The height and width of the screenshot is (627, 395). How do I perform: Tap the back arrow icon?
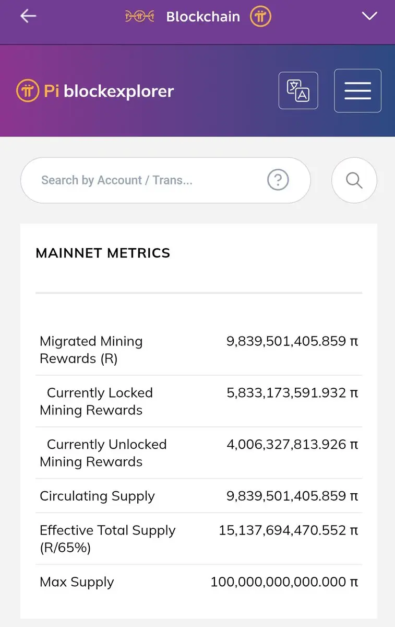pos(28,16)
